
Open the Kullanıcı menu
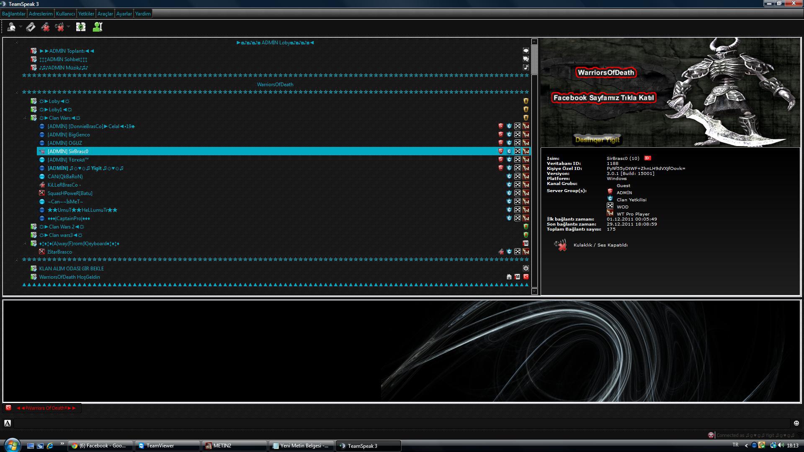point(65,14)
